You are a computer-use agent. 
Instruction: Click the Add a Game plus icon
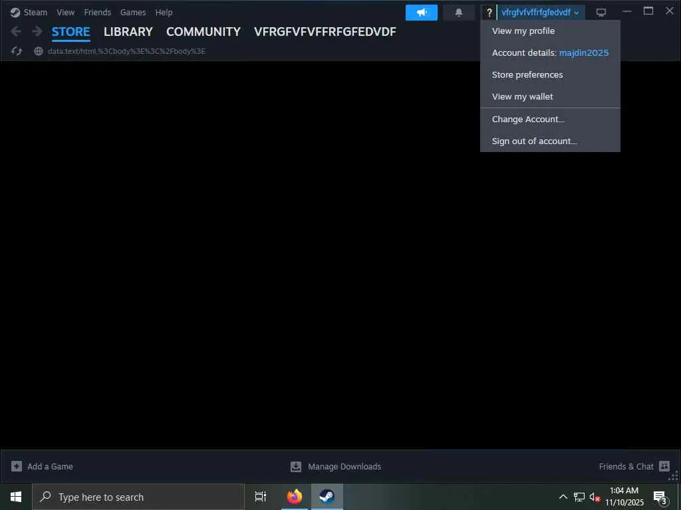(x=17, y=466)
